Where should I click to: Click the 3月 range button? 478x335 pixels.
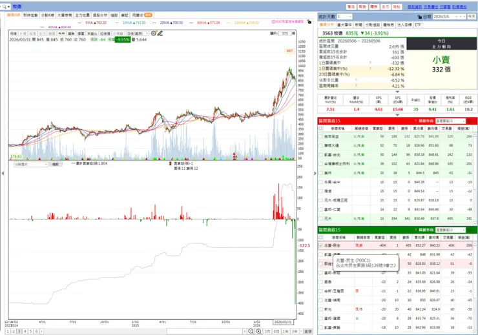tap(267, 331)
